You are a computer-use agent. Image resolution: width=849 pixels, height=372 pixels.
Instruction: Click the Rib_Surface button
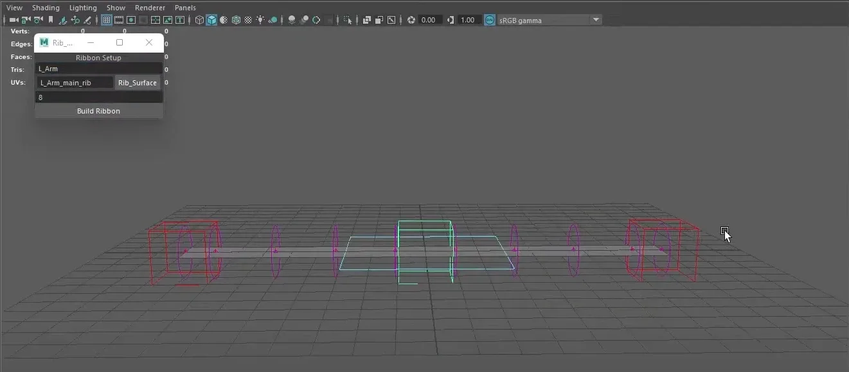point(138,83)
